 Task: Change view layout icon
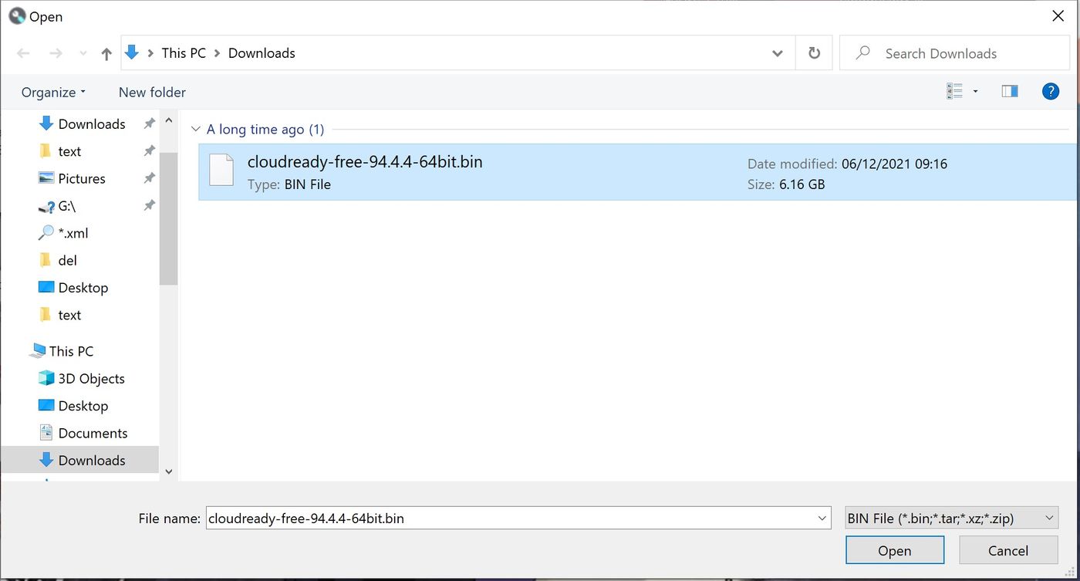[954, 91]
